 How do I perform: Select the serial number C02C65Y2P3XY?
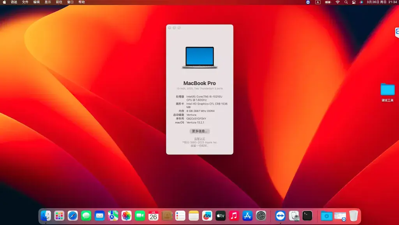coord(196,119)
